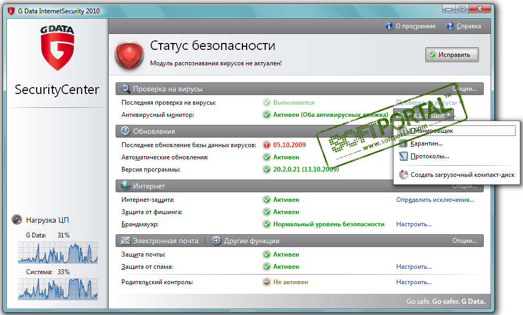Screen dimensions: 523x315
Task: Close the G Data InternetSecurity window
Action: coord(480,8)
